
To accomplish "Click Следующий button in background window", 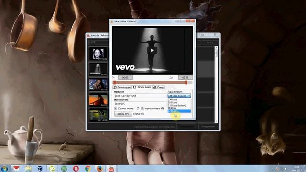I will point(208,126).
